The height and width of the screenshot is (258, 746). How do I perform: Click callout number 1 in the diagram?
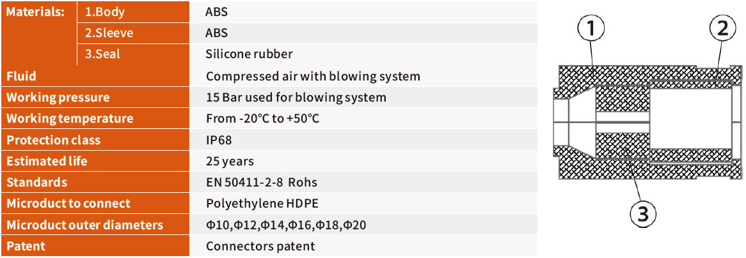pyautogui.click(x=591, y=27)
